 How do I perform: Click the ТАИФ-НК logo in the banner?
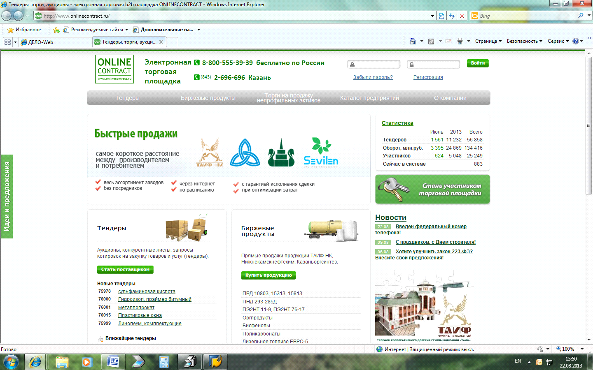tap(210, 152)
